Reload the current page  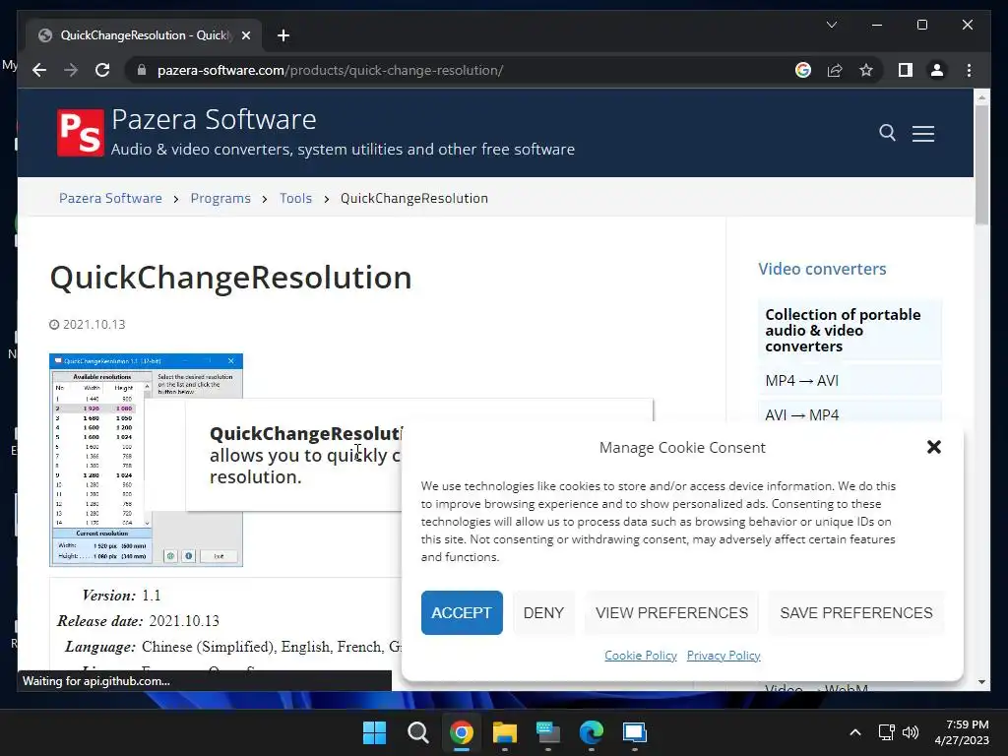[102, 70]
